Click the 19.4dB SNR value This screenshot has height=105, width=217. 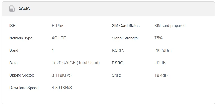pyautogui.click(x=161, y=75)
